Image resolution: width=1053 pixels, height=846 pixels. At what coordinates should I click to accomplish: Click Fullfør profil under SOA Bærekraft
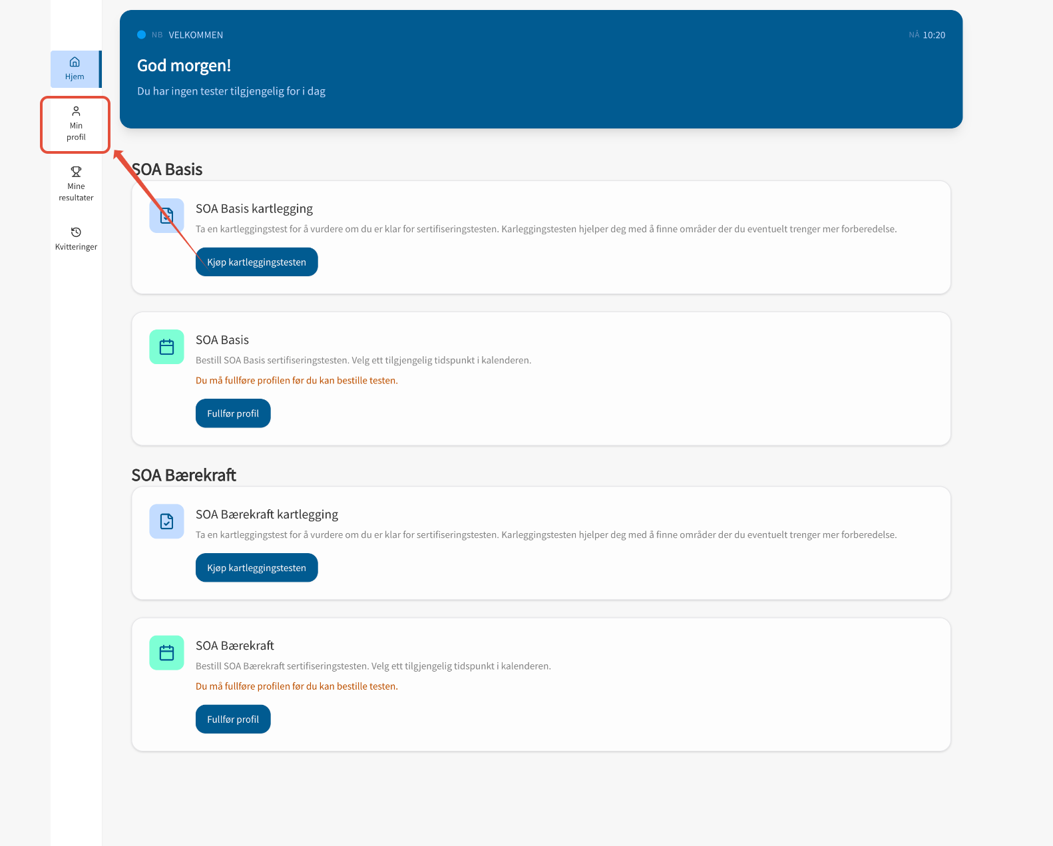[233, 720]
